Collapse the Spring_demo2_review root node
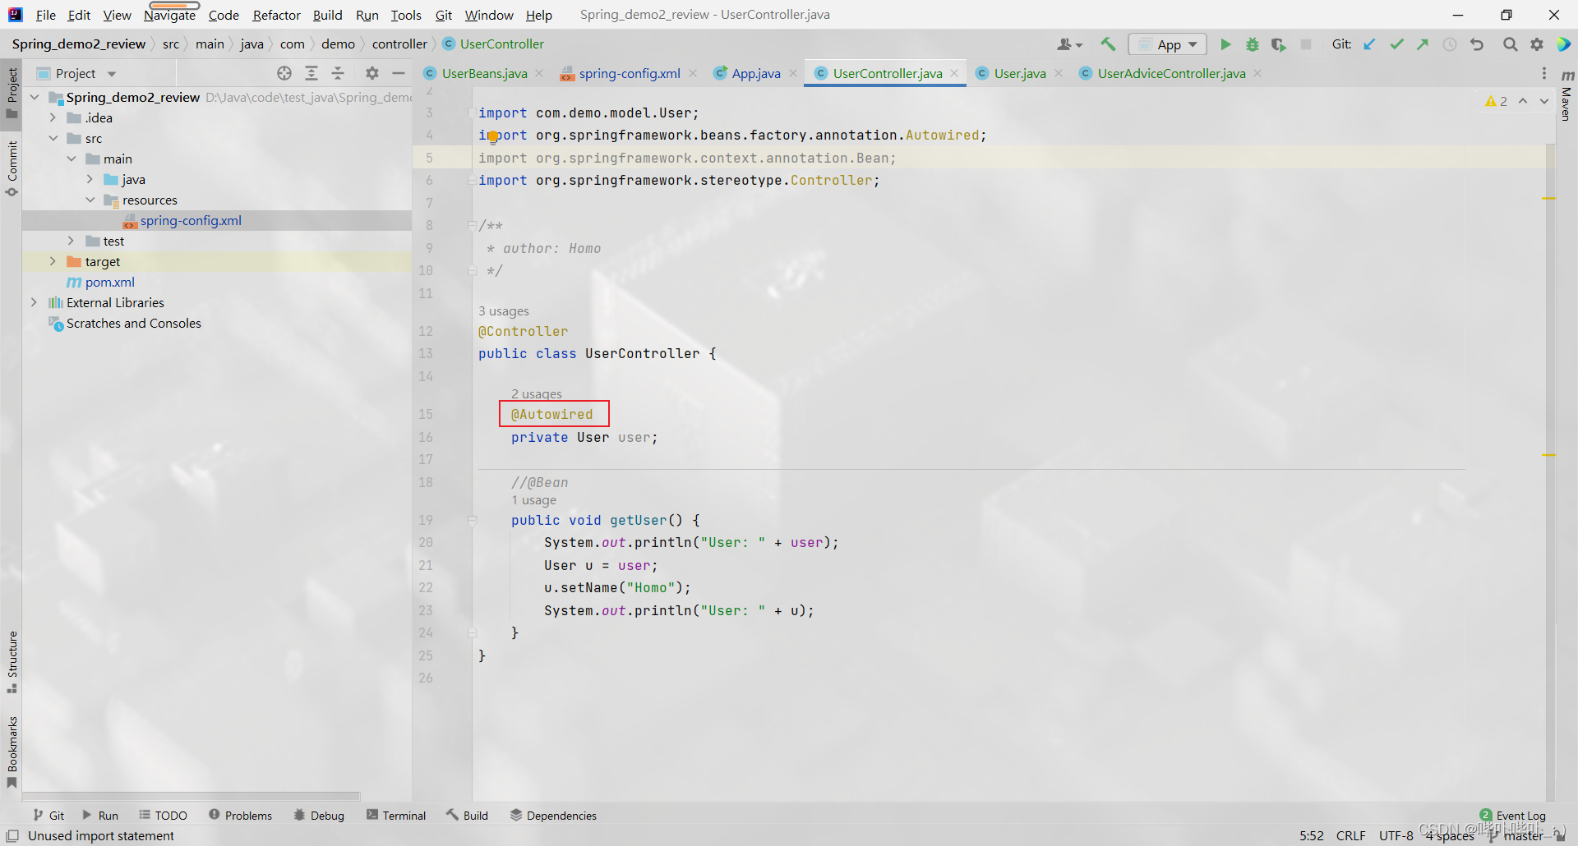 tap(35, 97)
